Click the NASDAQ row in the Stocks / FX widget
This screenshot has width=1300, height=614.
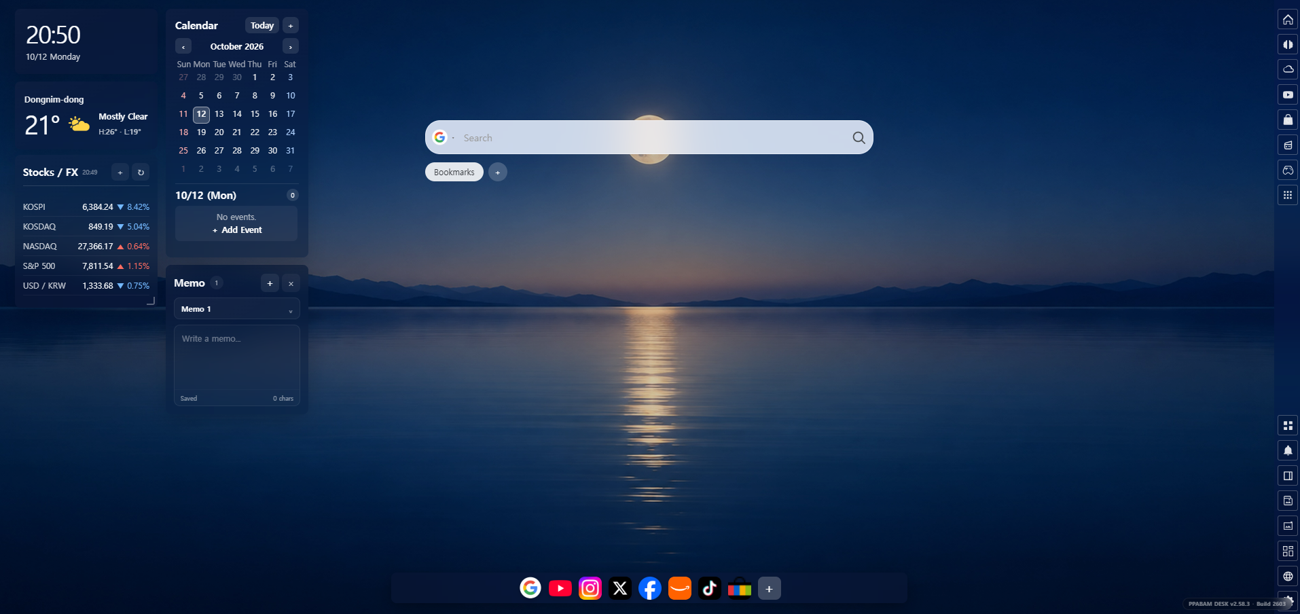point(86,247)
